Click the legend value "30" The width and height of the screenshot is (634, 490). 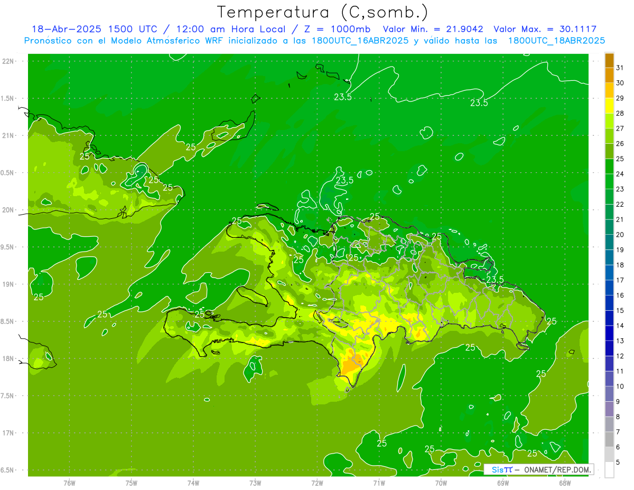620,83
